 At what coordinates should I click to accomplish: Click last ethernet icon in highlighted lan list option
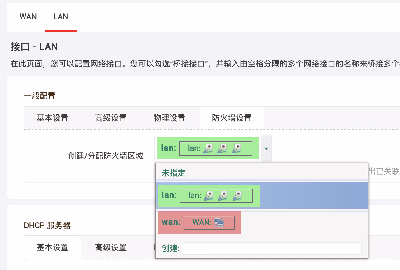point(237,196)
